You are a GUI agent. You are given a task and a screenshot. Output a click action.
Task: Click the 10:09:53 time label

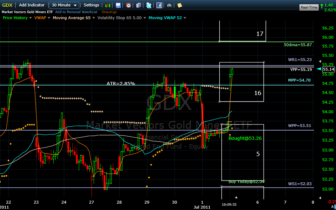click(x=229, y=205)
